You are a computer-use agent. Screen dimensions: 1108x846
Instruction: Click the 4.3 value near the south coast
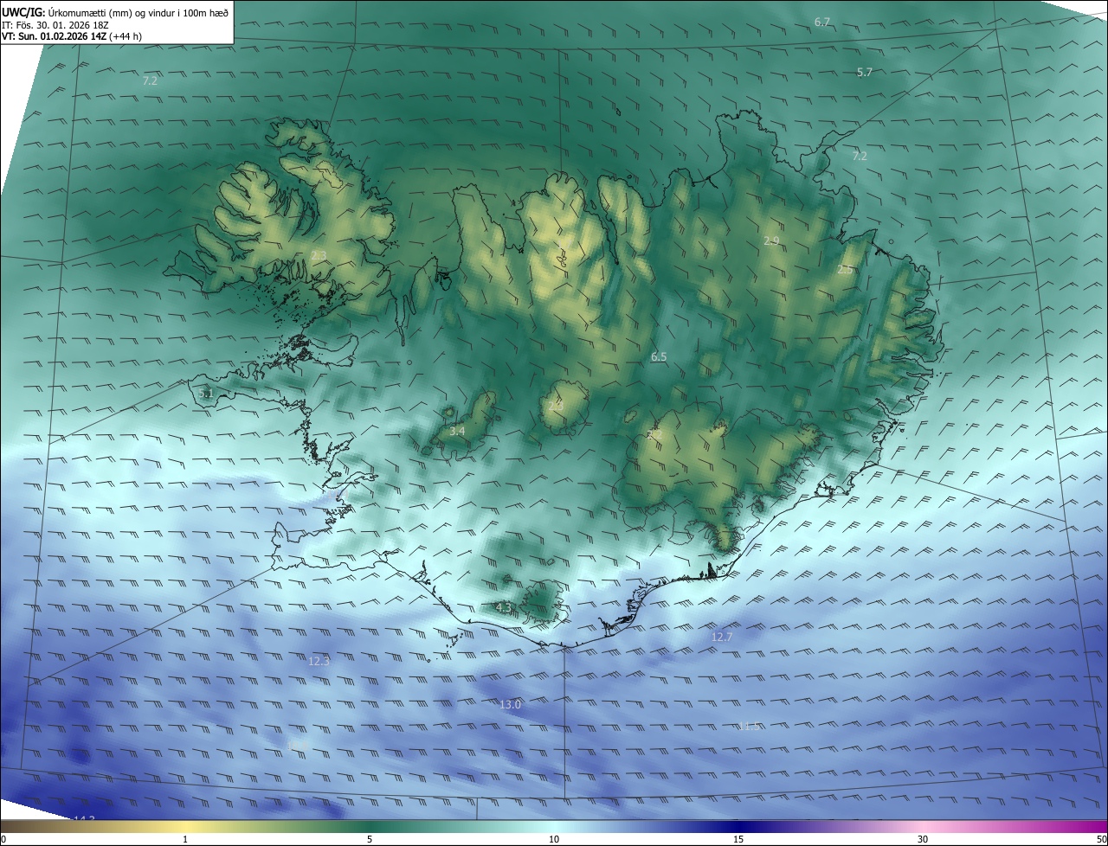[503, 607]
